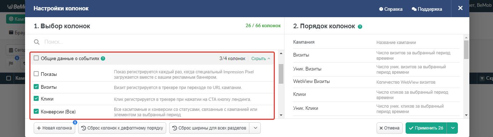Image resolution: width=493 pixels, height=137 pixels.
Task: Select Клики row in column order list
Action: click(x=376, y=94)
